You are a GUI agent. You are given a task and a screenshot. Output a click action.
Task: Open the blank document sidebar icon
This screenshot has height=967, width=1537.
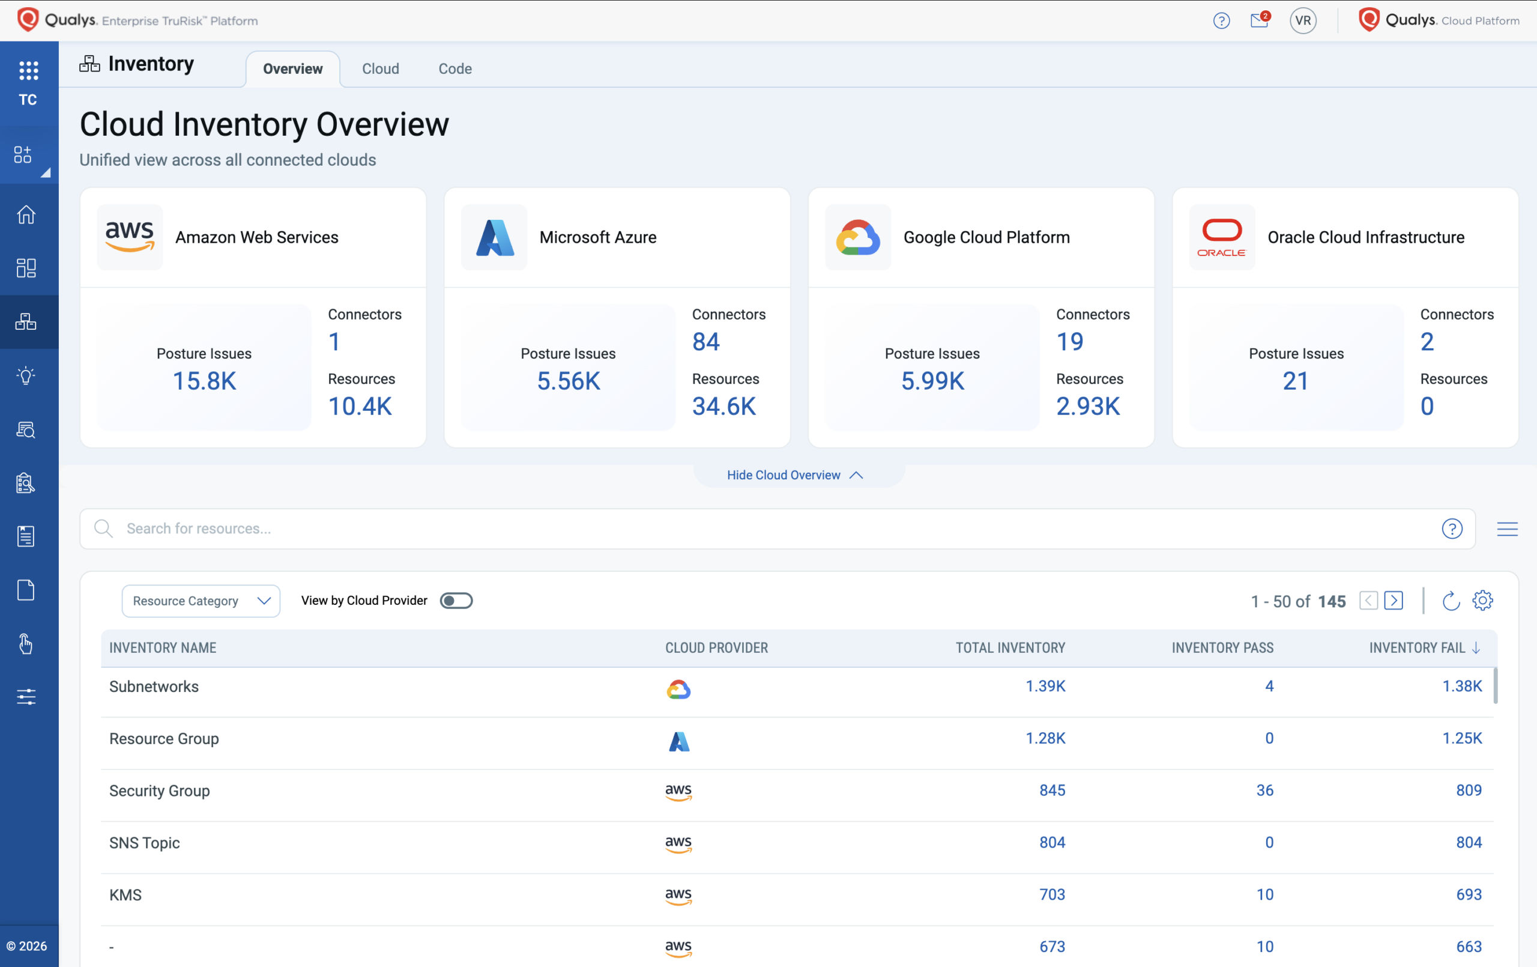[26, 590]
